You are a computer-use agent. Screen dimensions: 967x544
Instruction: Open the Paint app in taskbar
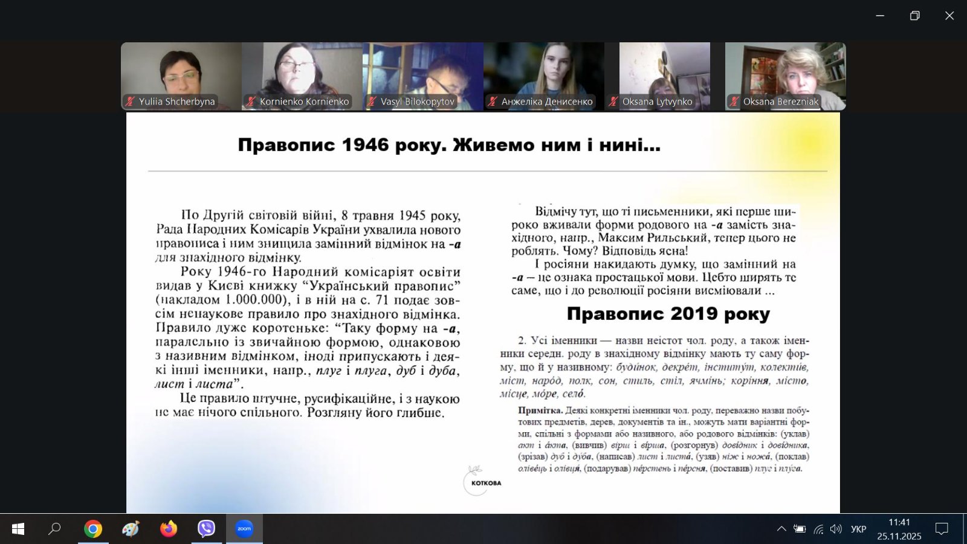pos(131,529)
